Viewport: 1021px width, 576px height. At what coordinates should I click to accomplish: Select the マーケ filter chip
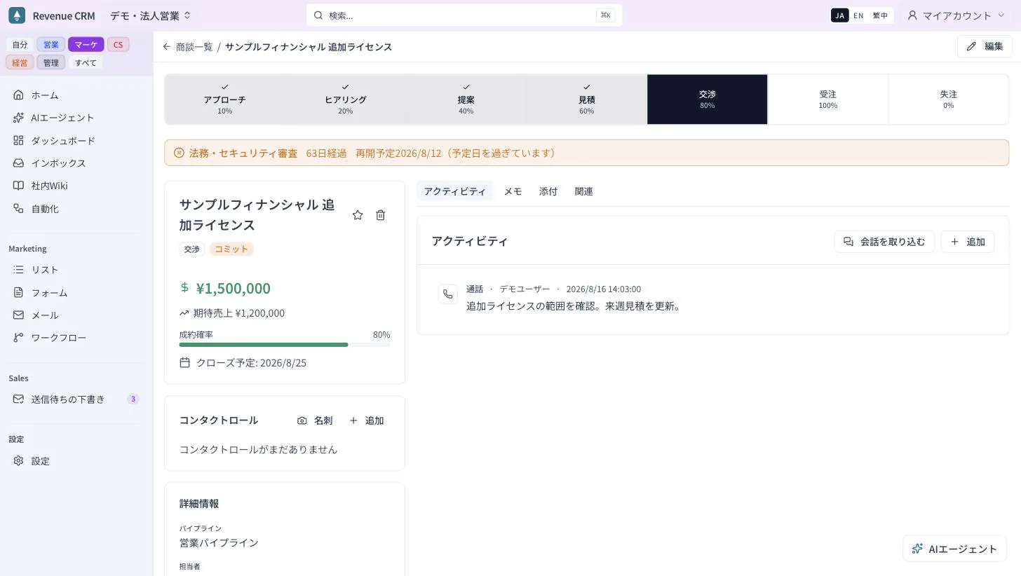86,44
